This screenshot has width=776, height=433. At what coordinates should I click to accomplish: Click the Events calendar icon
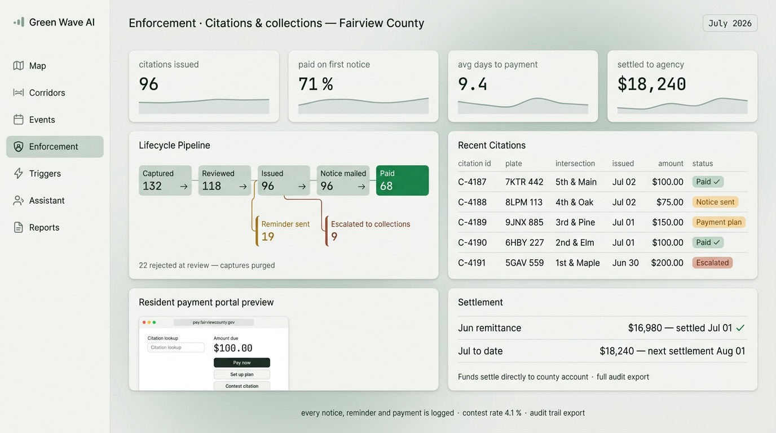click(19, 120)
